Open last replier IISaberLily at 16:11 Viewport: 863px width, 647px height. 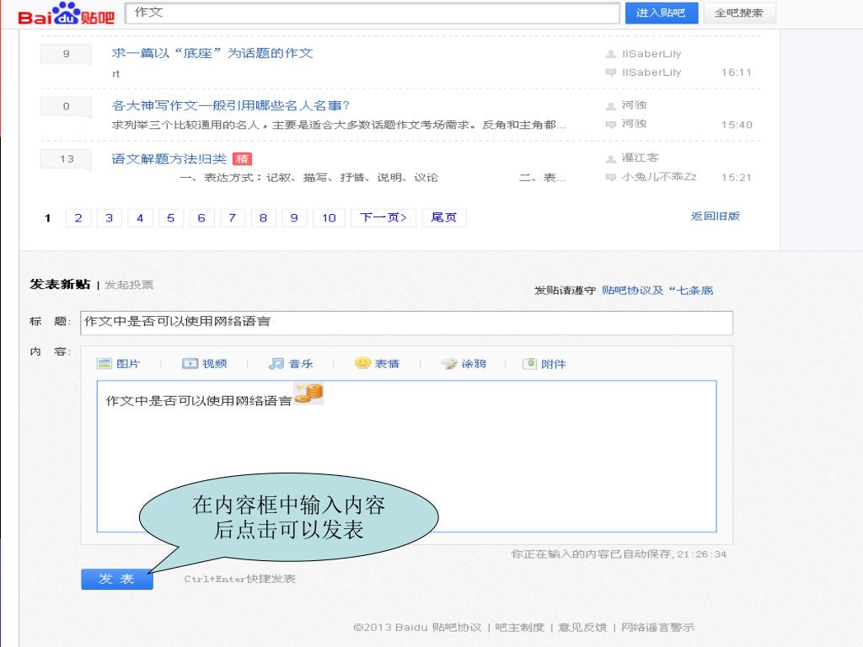[651, 72]
